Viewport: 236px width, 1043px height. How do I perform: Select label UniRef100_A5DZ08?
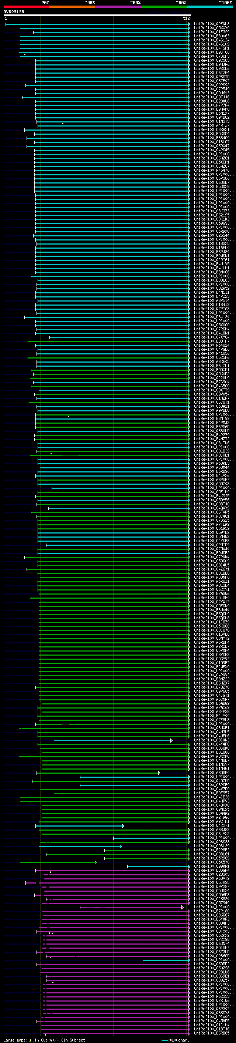[x=212, y=484]
